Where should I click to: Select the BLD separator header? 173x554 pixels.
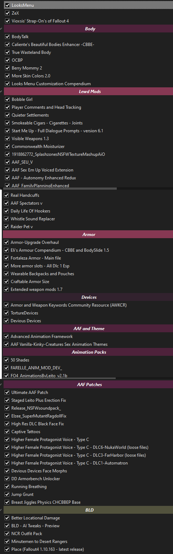tap(88, 510)
